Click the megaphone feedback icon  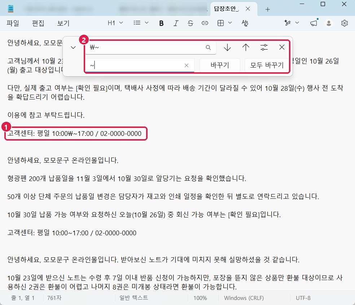314,23
